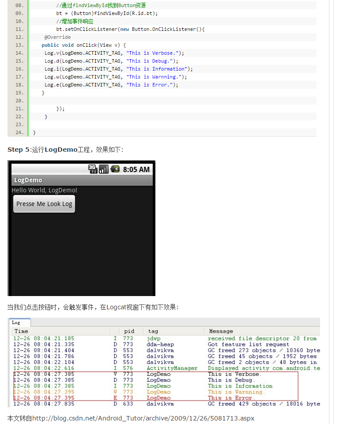This screenshot has width=339, height=424.
Task: Click the 8:05 AM clock in emulator
Action: pyautogui.click(x=136, y=169)
